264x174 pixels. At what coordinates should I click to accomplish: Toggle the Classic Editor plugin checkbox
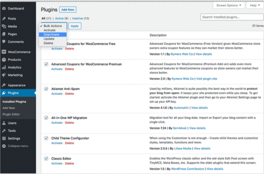tap(46, 159)
